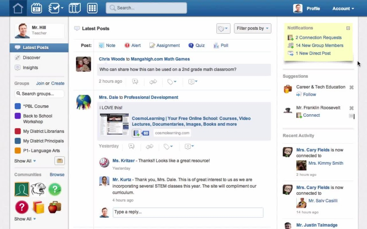367x229 pixels.
Task: Add CosmoLearning link to library
Action: (136, 133)
